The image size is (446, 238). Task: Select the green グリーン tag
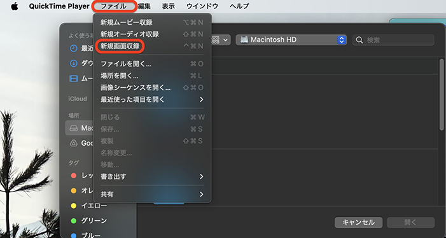tap(88, 220)
